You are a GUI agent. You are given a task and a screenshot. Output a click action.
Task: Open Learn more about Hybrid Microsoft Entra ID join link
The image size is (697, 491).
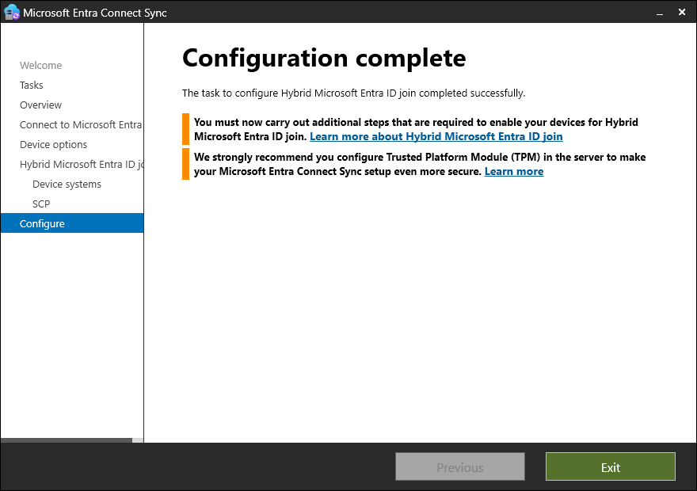coord(436,137)
